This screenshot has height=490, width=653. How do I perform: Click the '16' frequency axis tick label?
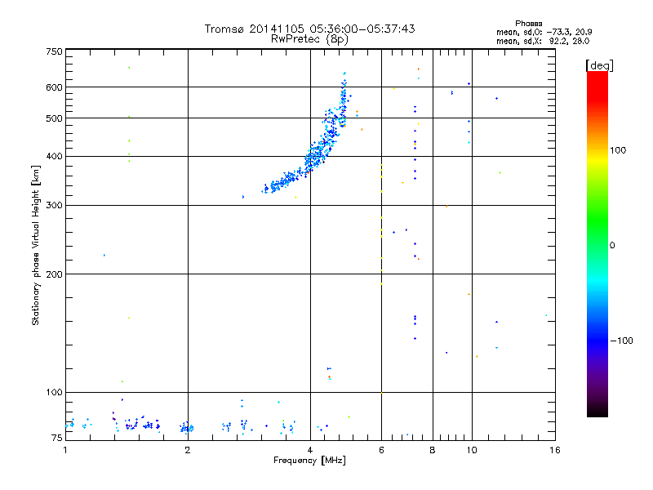pyautogui.click(x=555, y=450)
